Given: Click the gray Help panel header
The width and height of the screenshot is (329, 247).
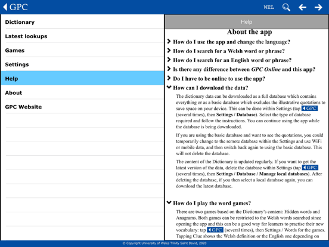Looking at the screenshot, I should 247,22.
